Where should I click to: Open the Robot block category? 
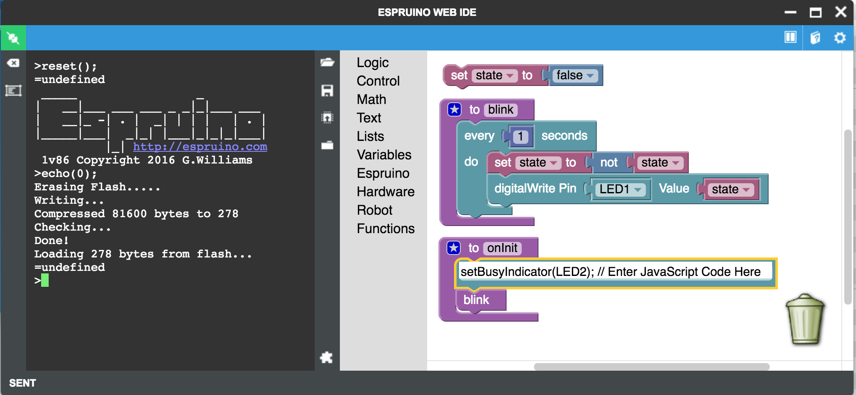coord(375,210)
